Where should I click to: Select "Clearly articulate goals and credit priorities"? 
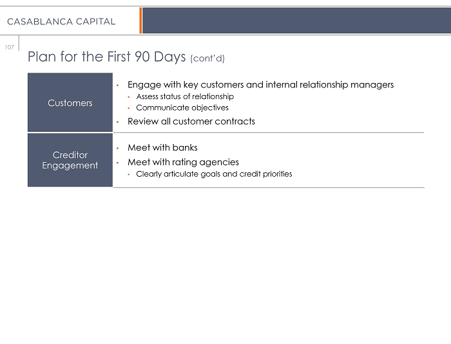(214, 174)
